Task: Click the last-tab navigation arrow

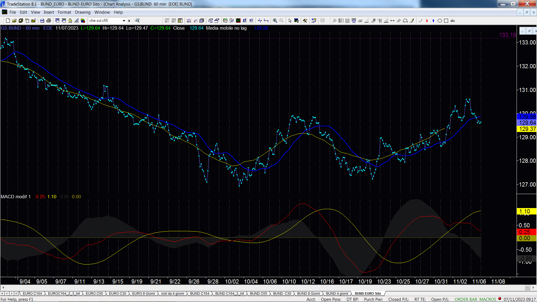Action: (17, 294)
